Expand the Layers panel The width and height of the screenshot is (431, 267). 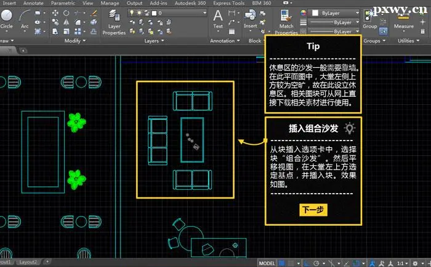point(154,41)
